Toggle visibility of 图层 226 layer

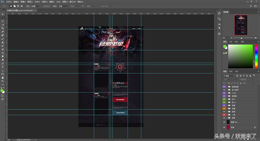pos(224,122)
